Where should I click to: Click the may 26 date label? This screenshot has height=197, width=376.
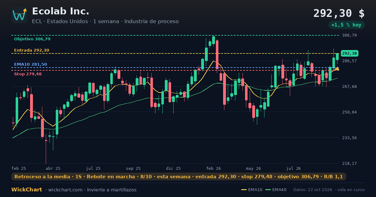click(x=254, y=169)
